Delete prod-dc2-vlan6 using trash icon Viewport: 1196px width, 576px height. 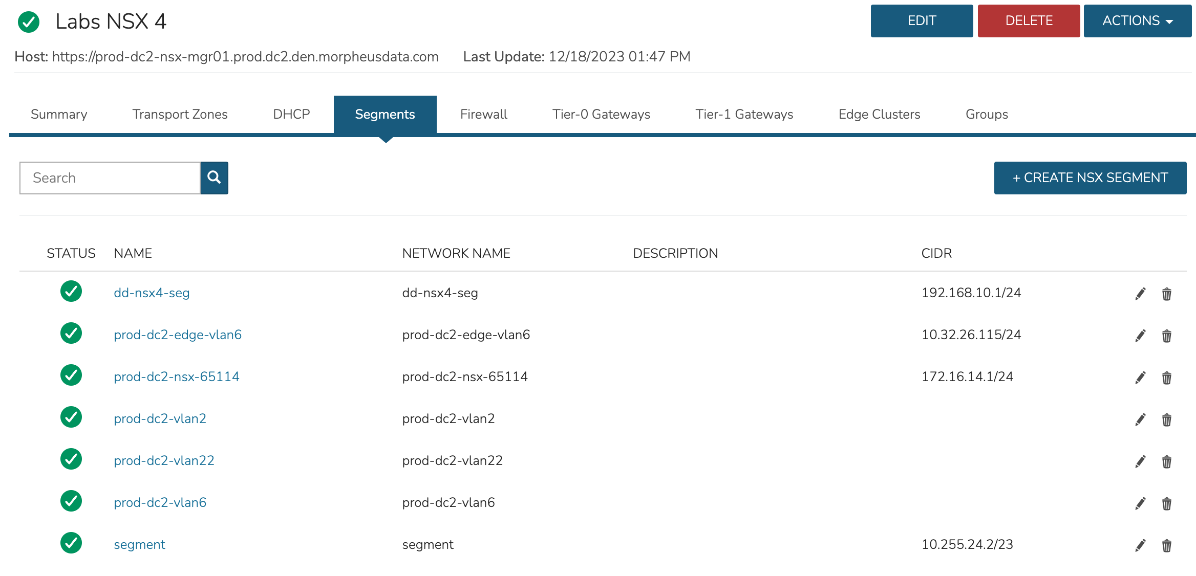coord(1166,503)
